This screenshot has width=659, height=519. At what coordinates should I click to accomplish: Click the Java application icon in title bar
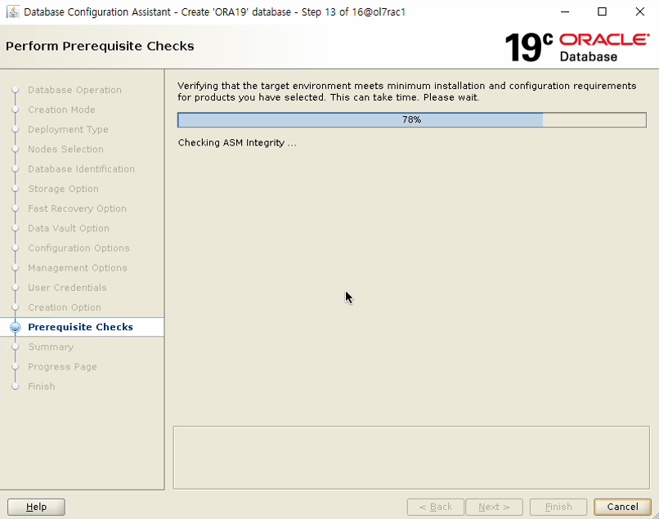pyautogui.click(x=12, y=11)
